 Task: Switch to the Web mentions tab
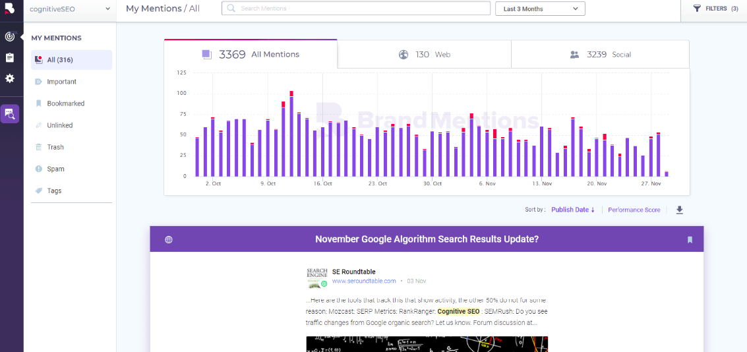424,54
